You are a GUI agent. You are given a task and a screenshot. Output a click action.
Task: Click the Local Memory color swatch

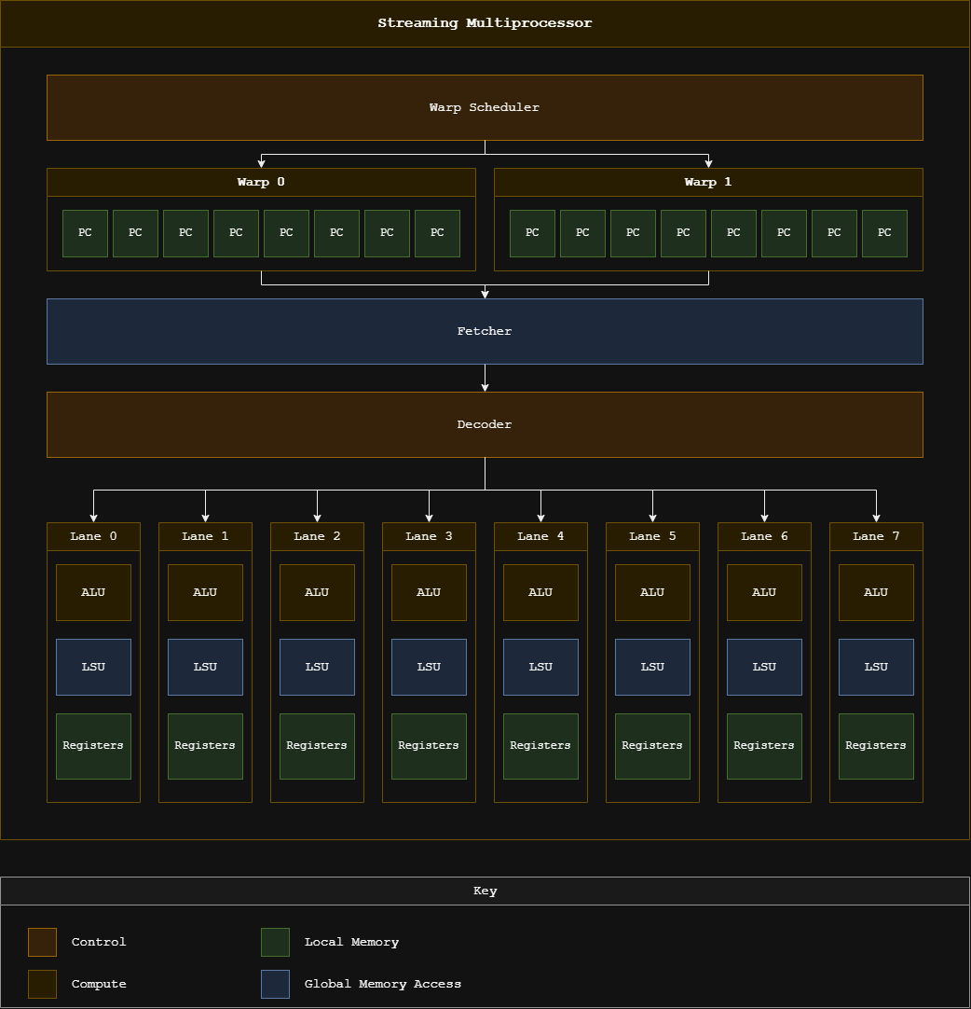(x=275, y=942)
